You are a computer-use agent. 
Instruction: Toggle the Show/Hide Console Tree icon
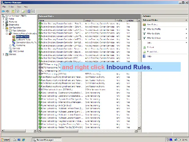(x=18, y=11)
